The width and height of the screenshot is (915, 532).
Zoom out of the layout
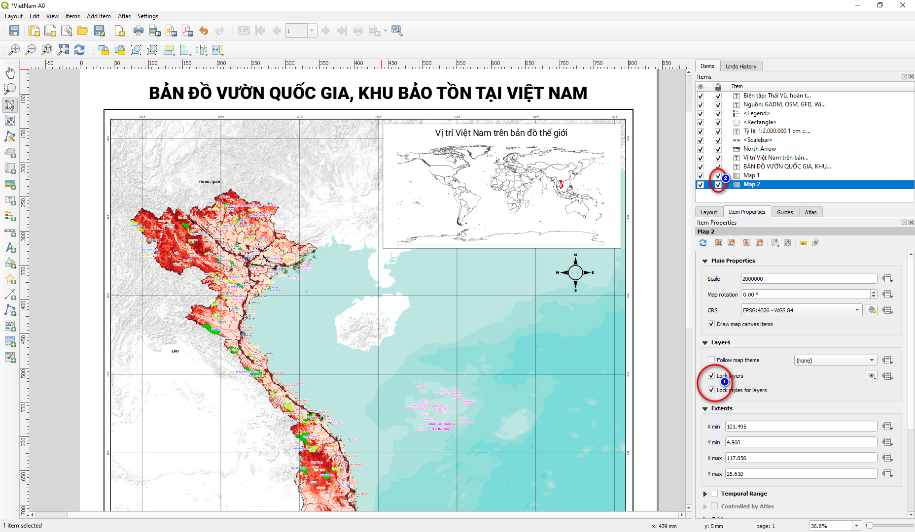[x=30, y=50]
